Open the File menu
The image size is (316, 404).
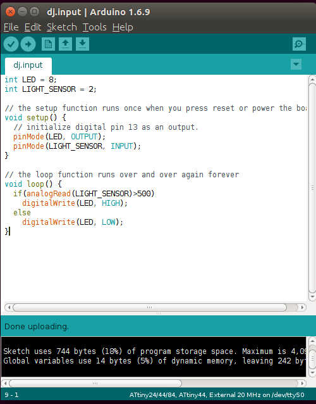click(x=11, y=27)
